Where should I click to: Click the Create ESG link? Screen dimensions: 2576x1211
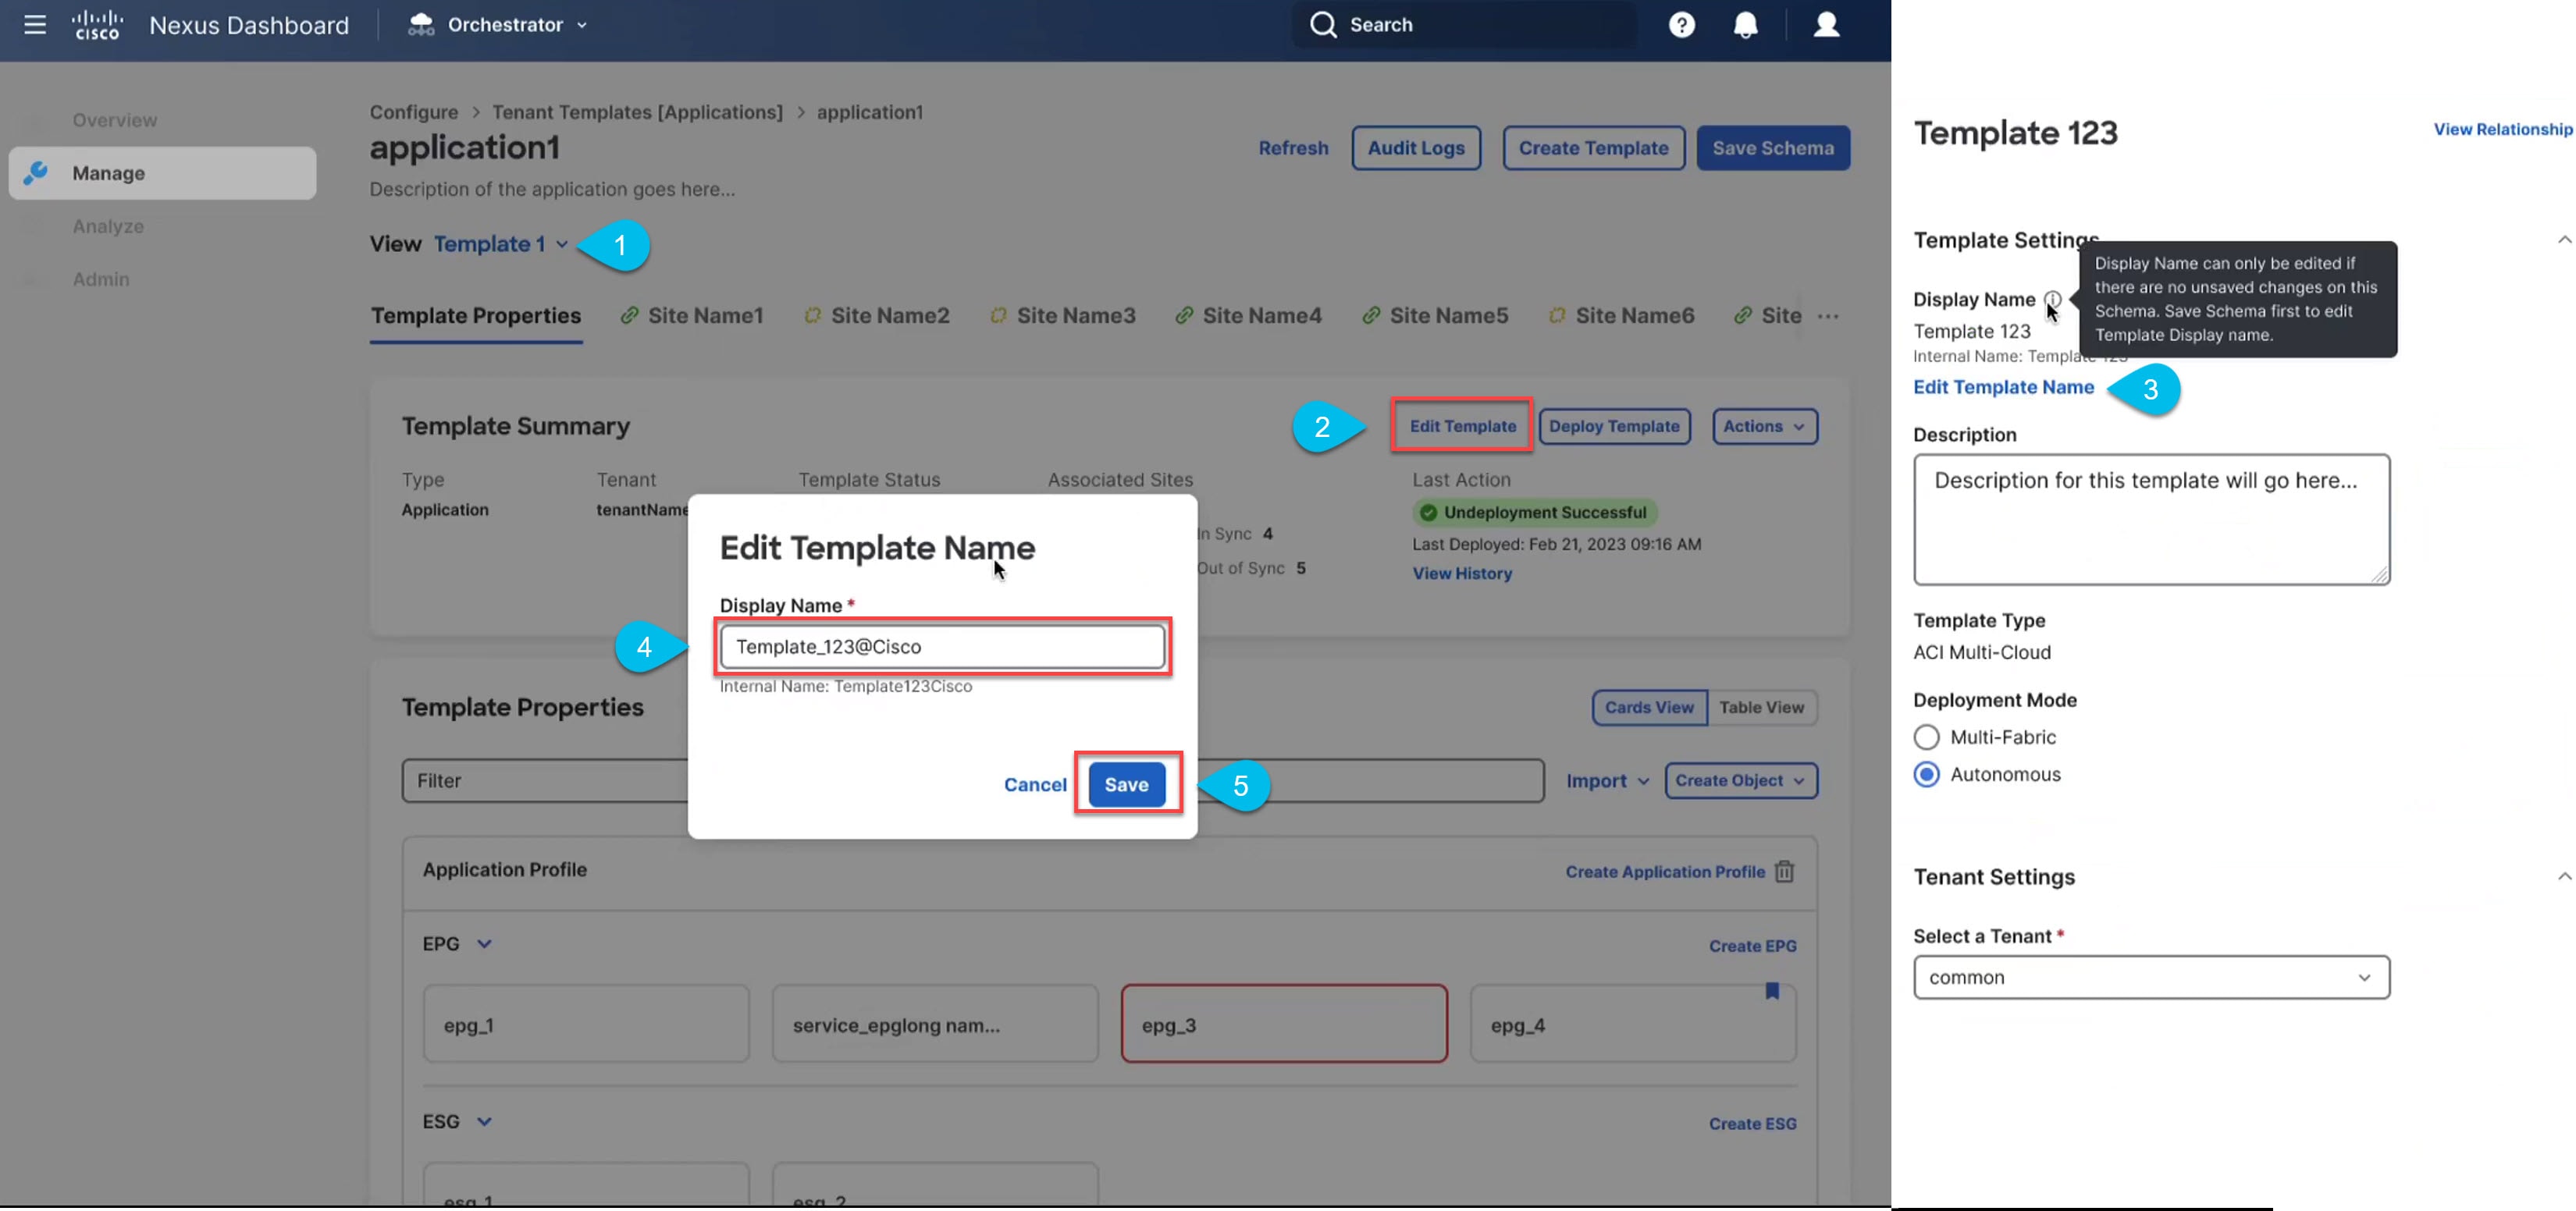click(x=1752, y=1124)
